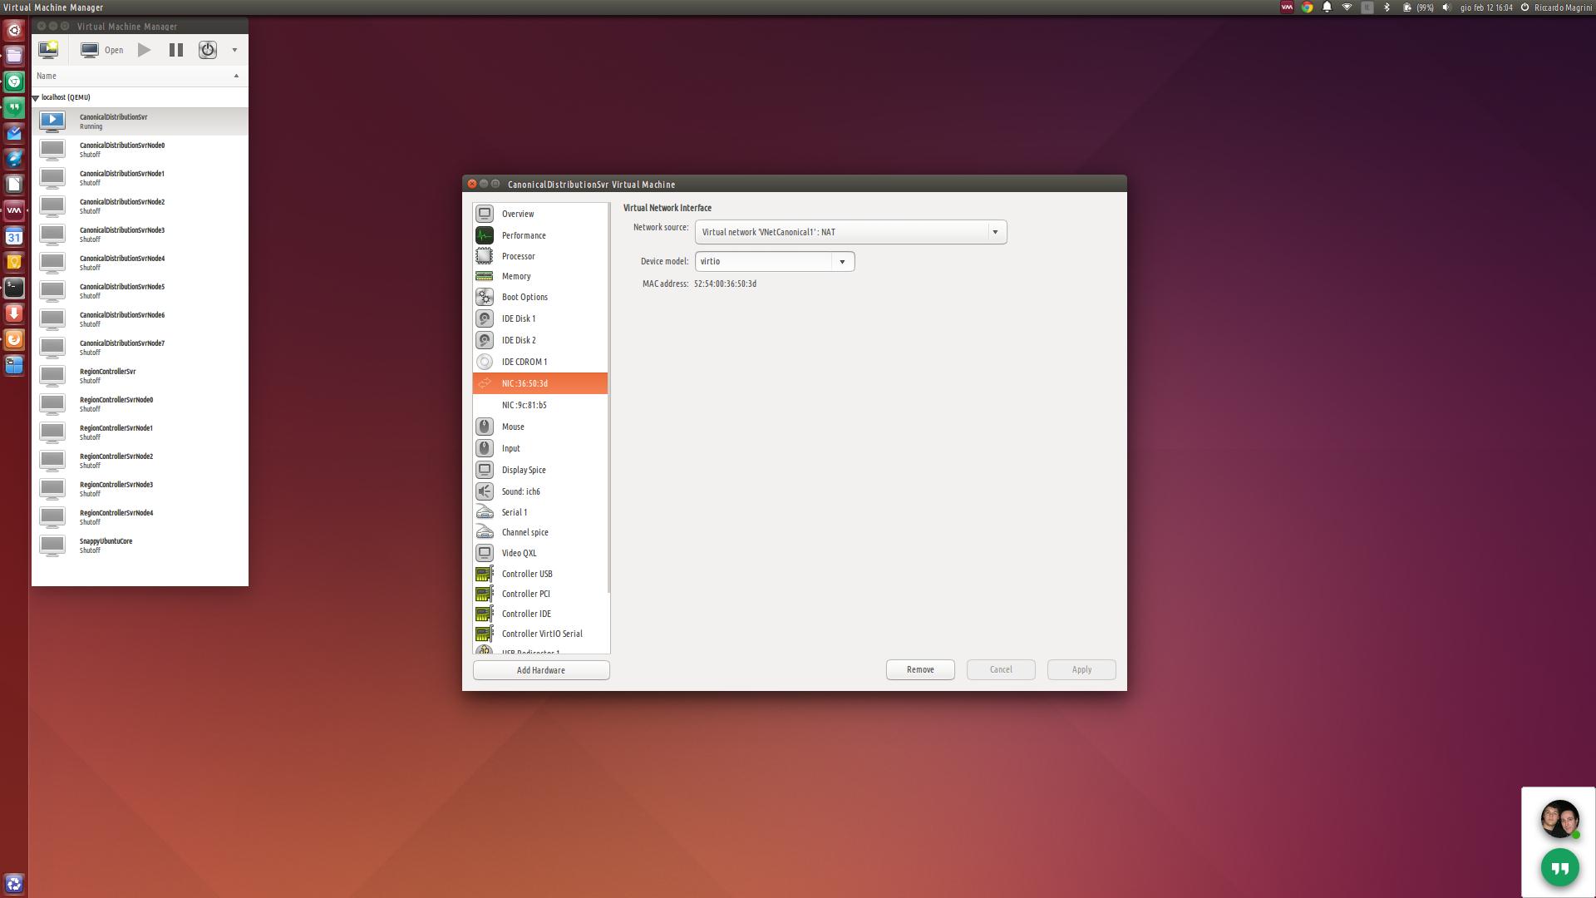The image size is (1596, 898).
Task: Start VM with the play icon
Action: coord(145,50)
